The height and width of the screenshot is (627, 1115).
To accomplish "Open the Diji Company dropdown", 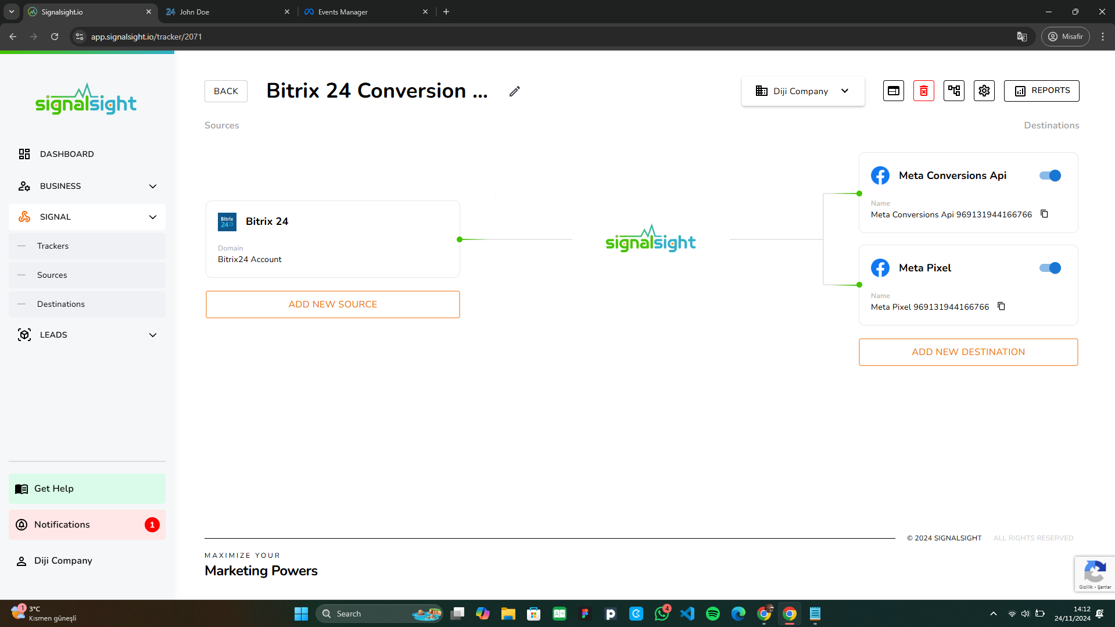I will [802, 91].
